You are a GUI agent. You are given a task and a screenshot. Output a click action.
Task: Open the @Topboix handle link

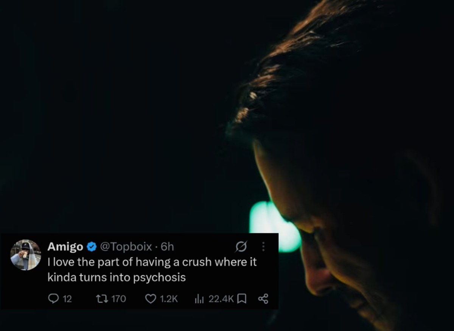click(126, 247)
